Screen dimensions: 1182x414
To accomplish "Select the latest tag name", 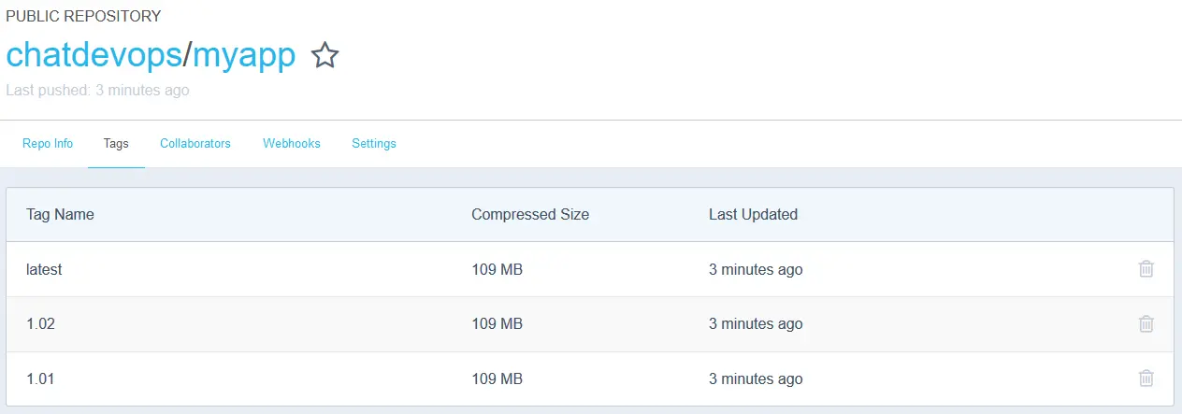I will click(44, 269).
